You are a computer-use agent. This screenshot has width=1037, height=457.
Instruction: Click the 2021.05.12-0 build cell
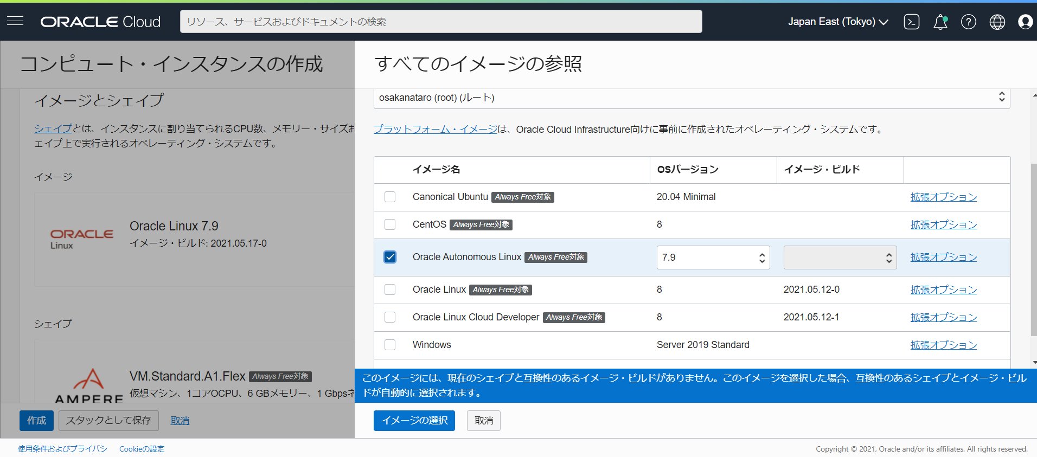[x=811, y=289]
